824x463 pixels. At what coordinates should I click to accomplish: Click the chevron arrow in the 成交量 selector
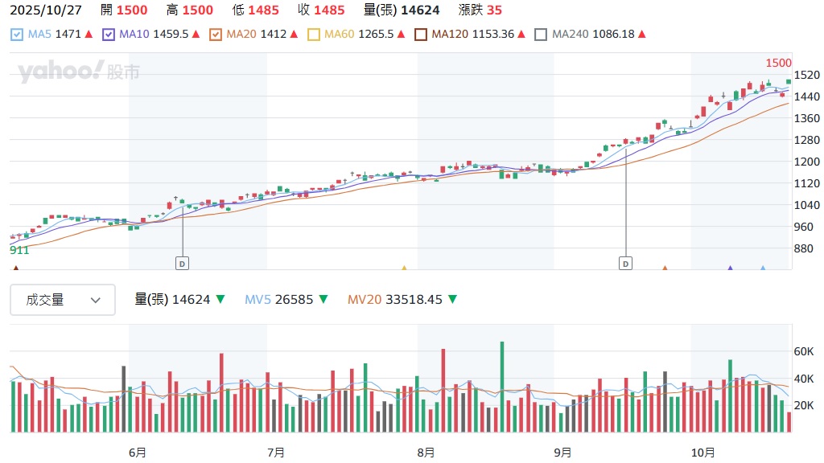96,300
